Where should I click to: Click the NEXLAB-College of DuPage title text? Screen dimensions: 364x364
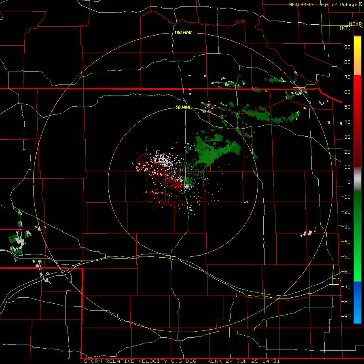[x=323, y=4]
